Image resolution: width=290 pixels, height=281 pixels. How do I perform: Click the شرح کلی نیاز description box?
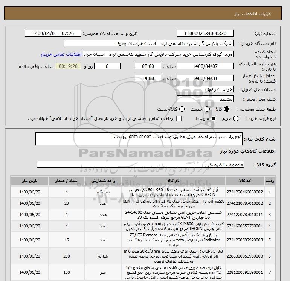pyautogui.click(x=140, y=139)
